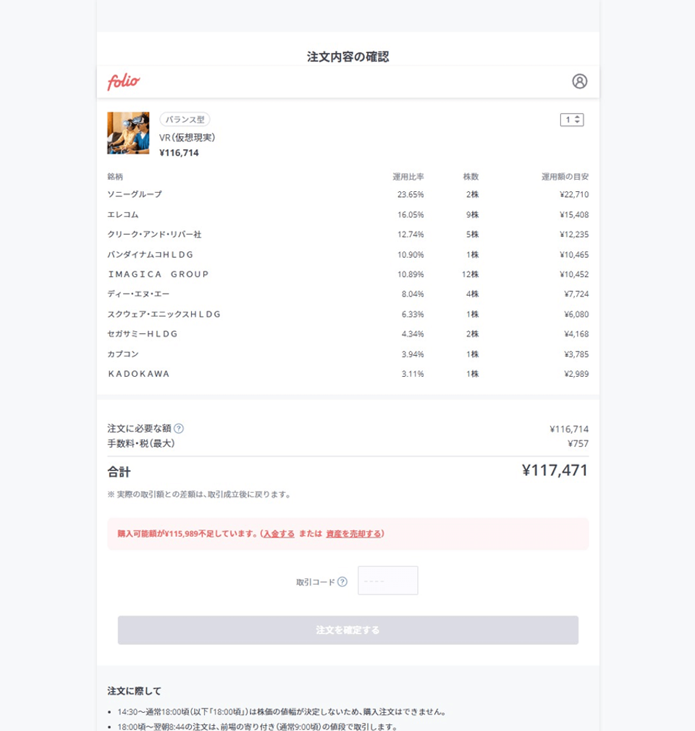Click the 入金する link
Image resolution: width=695 pixels, height=731 pixels.
(x=279, y=534)
